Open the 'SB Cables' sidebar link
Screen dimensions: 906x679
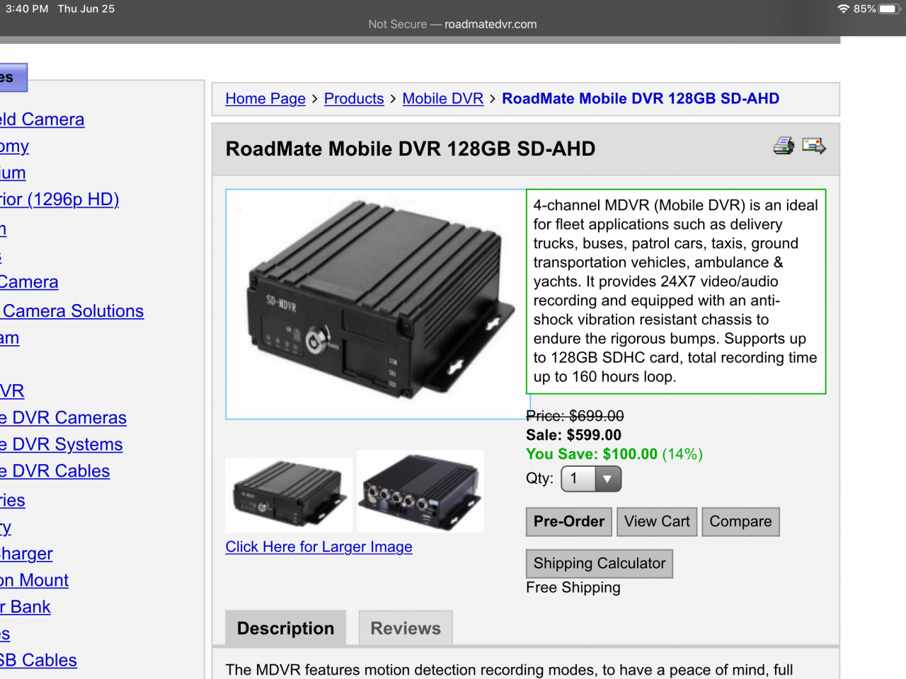[x=38, y=661]
